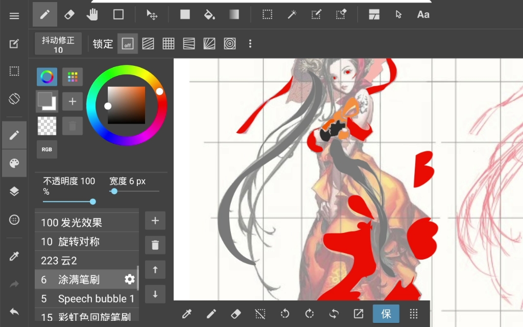Select the Speech bubble 1 brush

pos(87,298)
